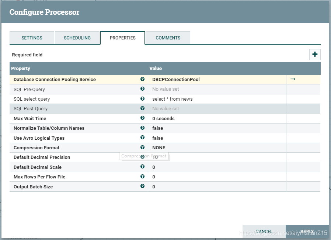The height and width of the screenshot is (240, 331).
Task: Edit Normalize Table/Column Names false value
Action: (217, 128)
